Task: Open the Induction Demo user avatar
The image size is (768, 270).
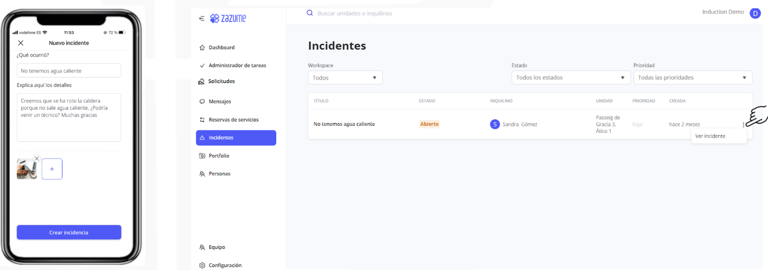Action: [755, 13]
